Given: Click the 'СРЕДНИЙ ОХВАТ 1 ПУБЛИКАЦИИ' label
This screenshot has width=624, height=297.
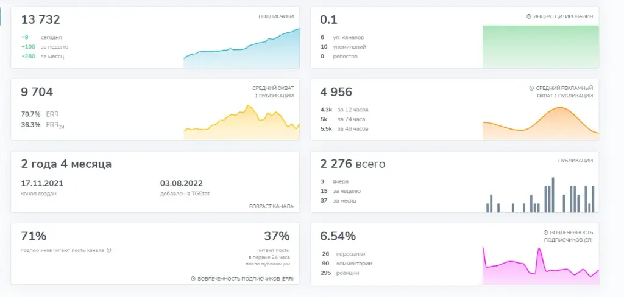Looking at the screenshot, I should (x=273, y=93).
